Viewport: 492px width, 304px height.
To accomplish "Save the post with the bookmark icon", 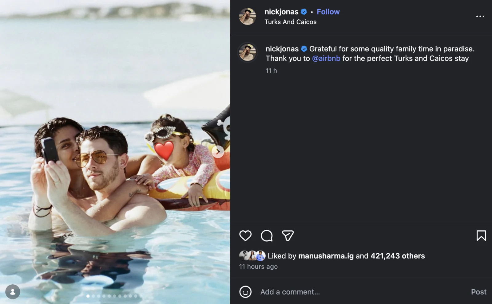I will click(481, 236).
